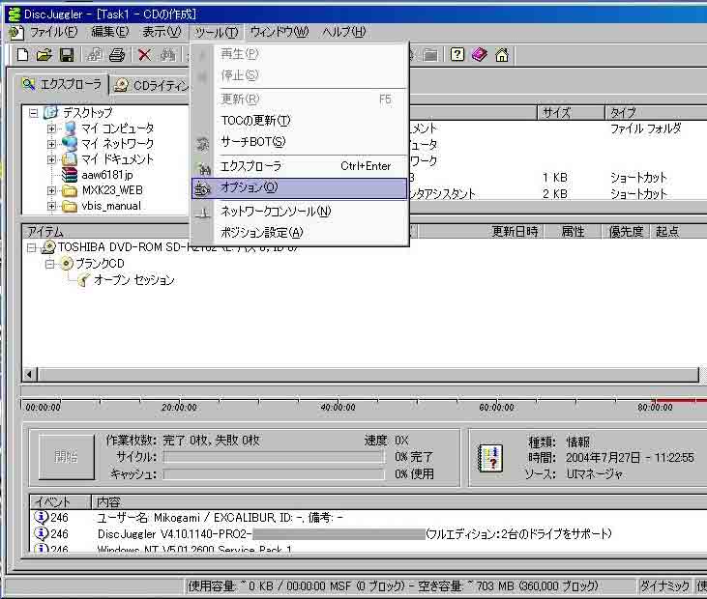This screenshot has width=707, height=599.
Task: Click the DiscJuggler document icon in menu bar
Action: click(16, 32)
